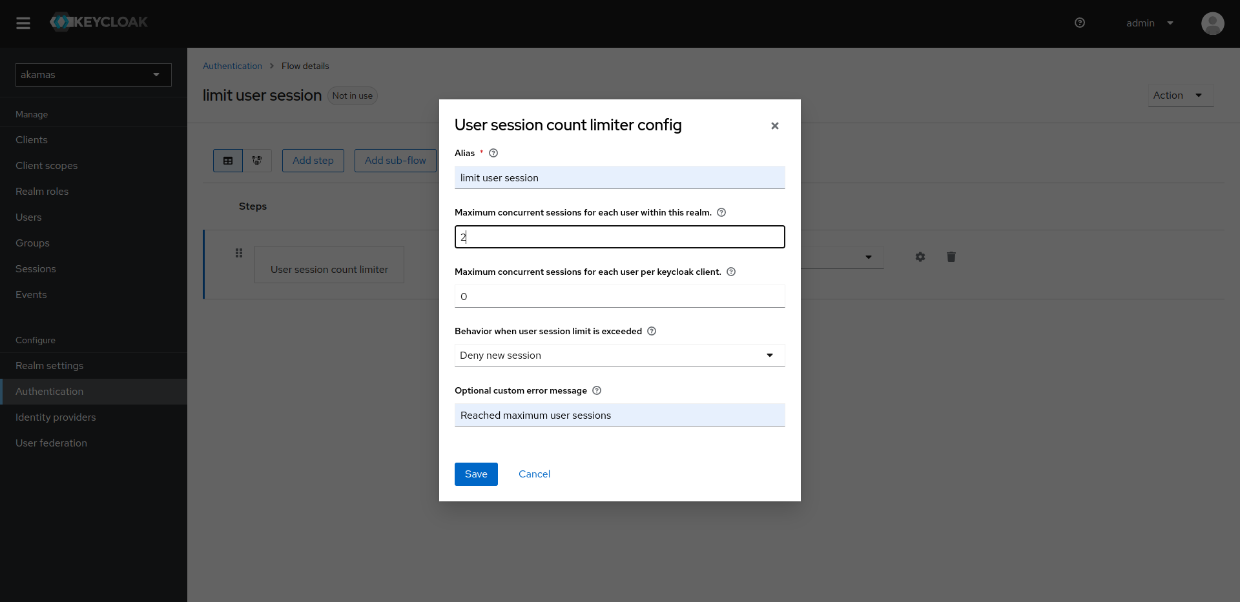Expand the Deny new session dropdown
This screenshot has height=602, width=1240.
[619, 356]
